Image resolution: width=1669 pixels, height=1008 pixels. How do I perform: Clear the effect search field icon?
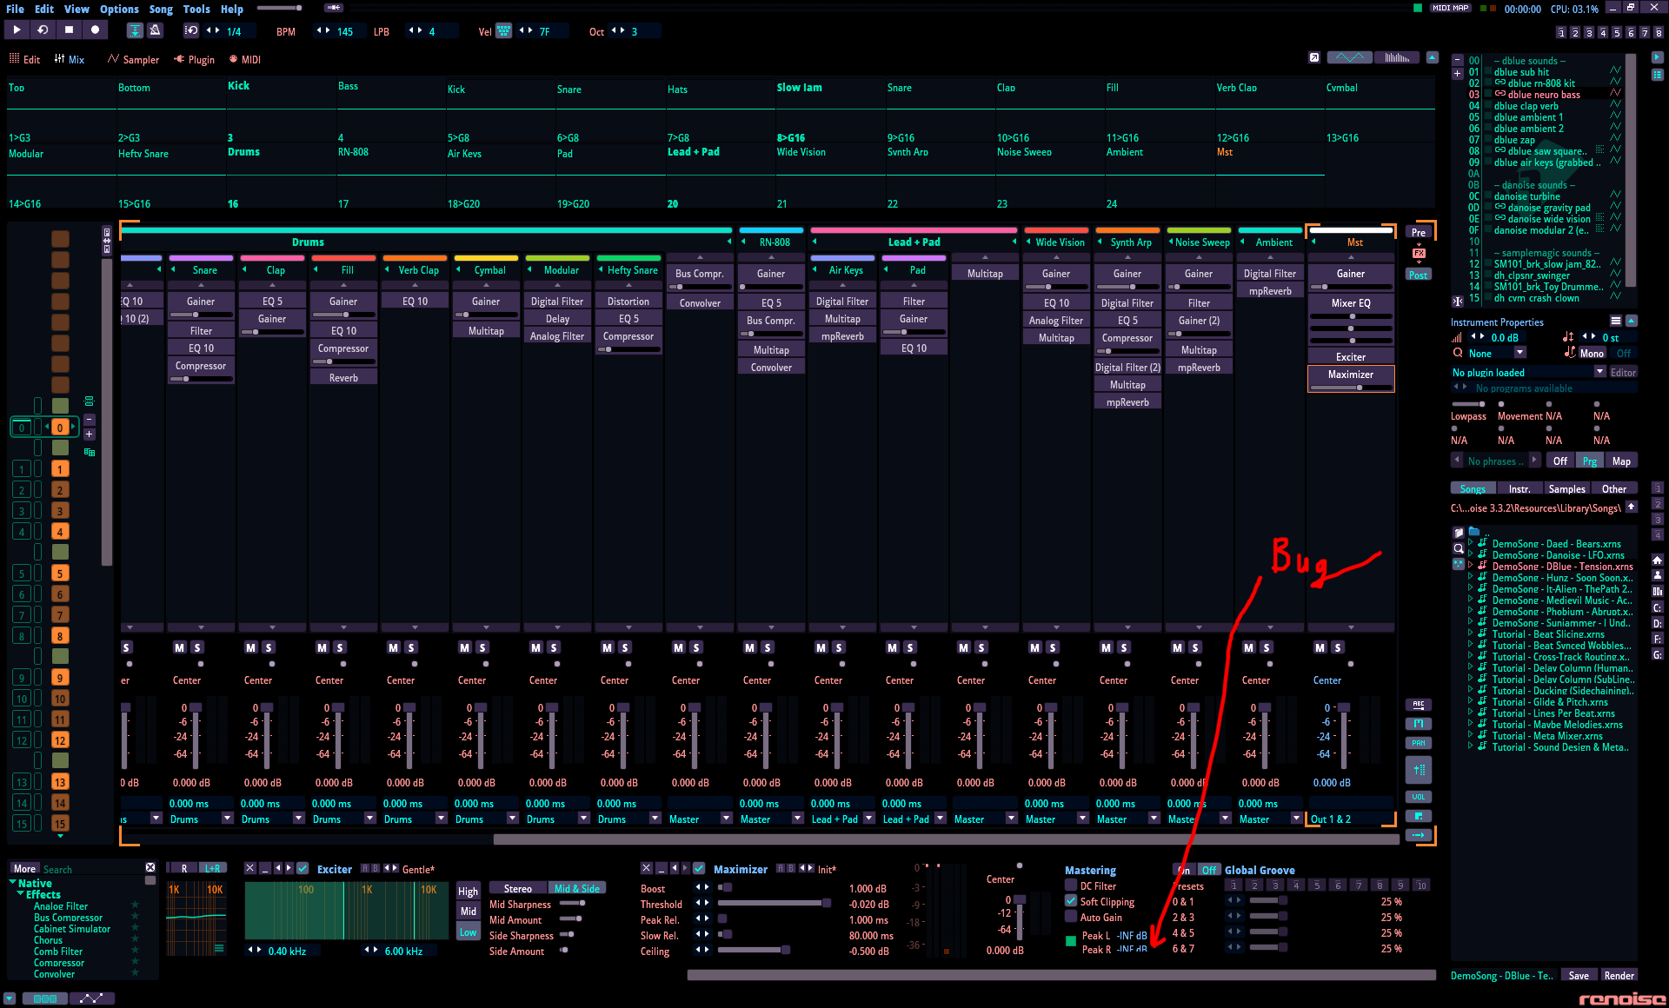pyautogui.click(x=150, y=868)
